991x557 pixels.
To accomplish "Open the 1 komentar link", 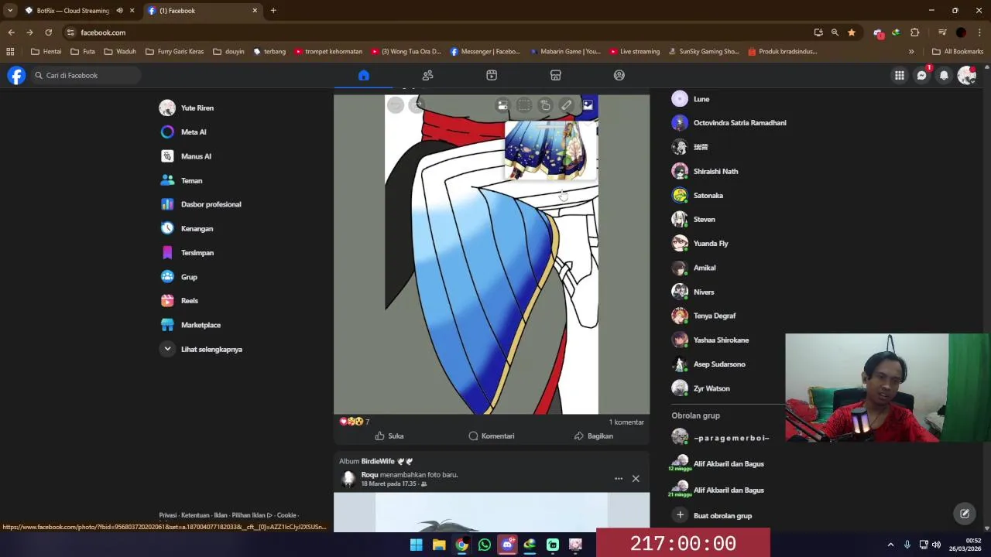I will [x=626, y=422].
